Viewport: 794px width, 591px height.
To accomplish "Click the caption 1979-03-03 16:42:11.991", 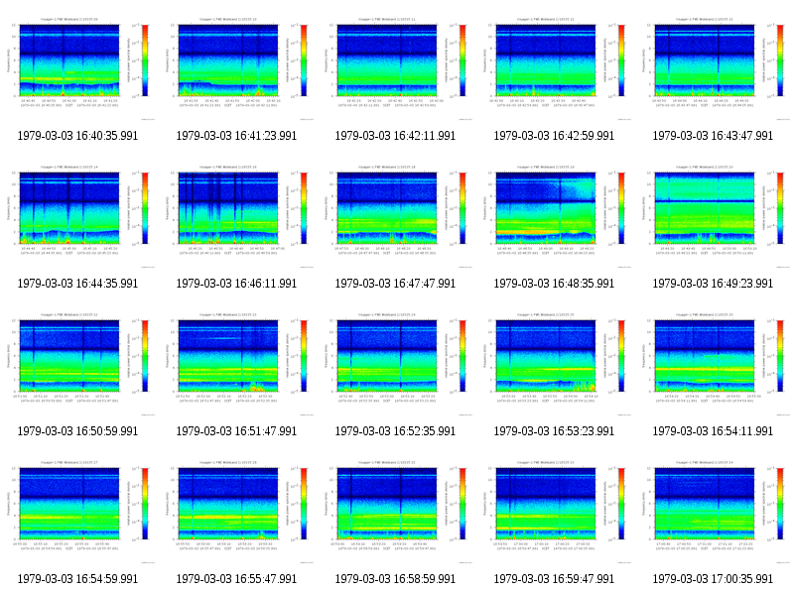I will click(395, 136).
